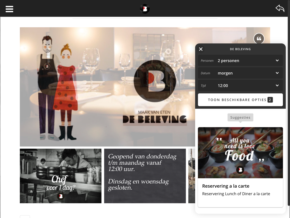This screenshot has width=290, height=218.
Task: Select the Suggesties tab label
Action: pos(240,117)
